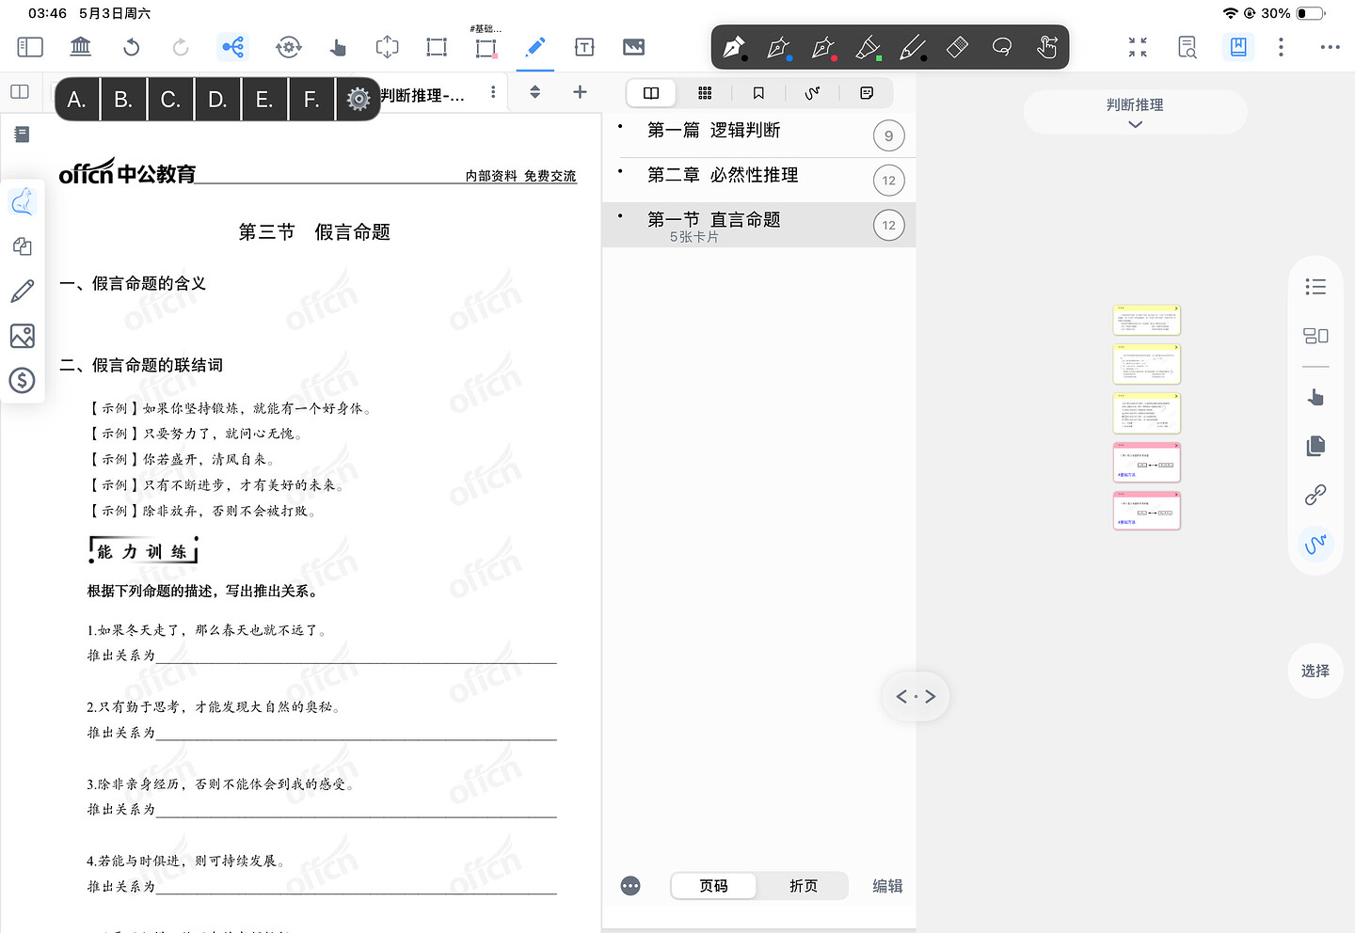1355x933 pixels.
Task: Toggle finger-drawing gesture mode
Action: point(1046,46)
